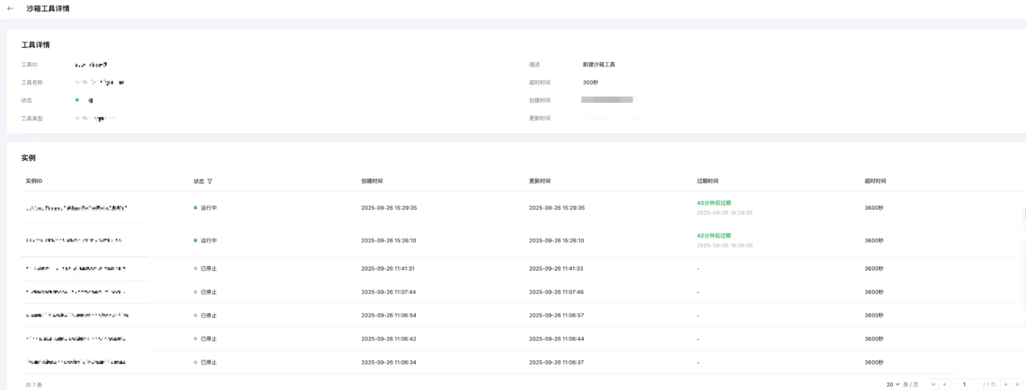Open instance created at 11:06:34

coord(76,362)
